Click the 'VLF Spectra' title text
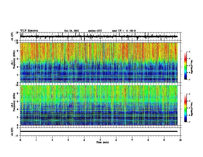 click(29, 31)
